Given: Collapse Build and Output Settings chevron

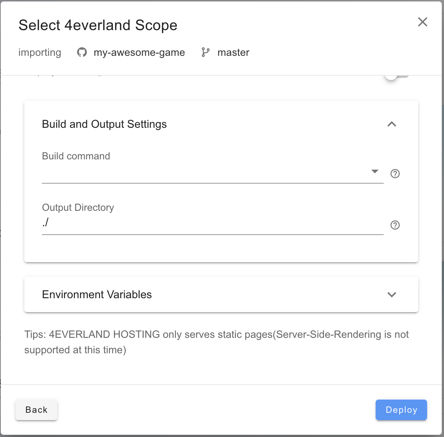Looking at the screenshot, I should (x=391, y=124).
